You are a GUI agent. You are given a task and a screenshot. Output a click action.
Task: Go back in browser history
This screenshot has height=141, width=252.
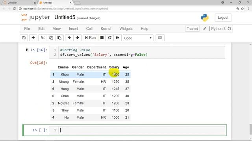(4, 9)
